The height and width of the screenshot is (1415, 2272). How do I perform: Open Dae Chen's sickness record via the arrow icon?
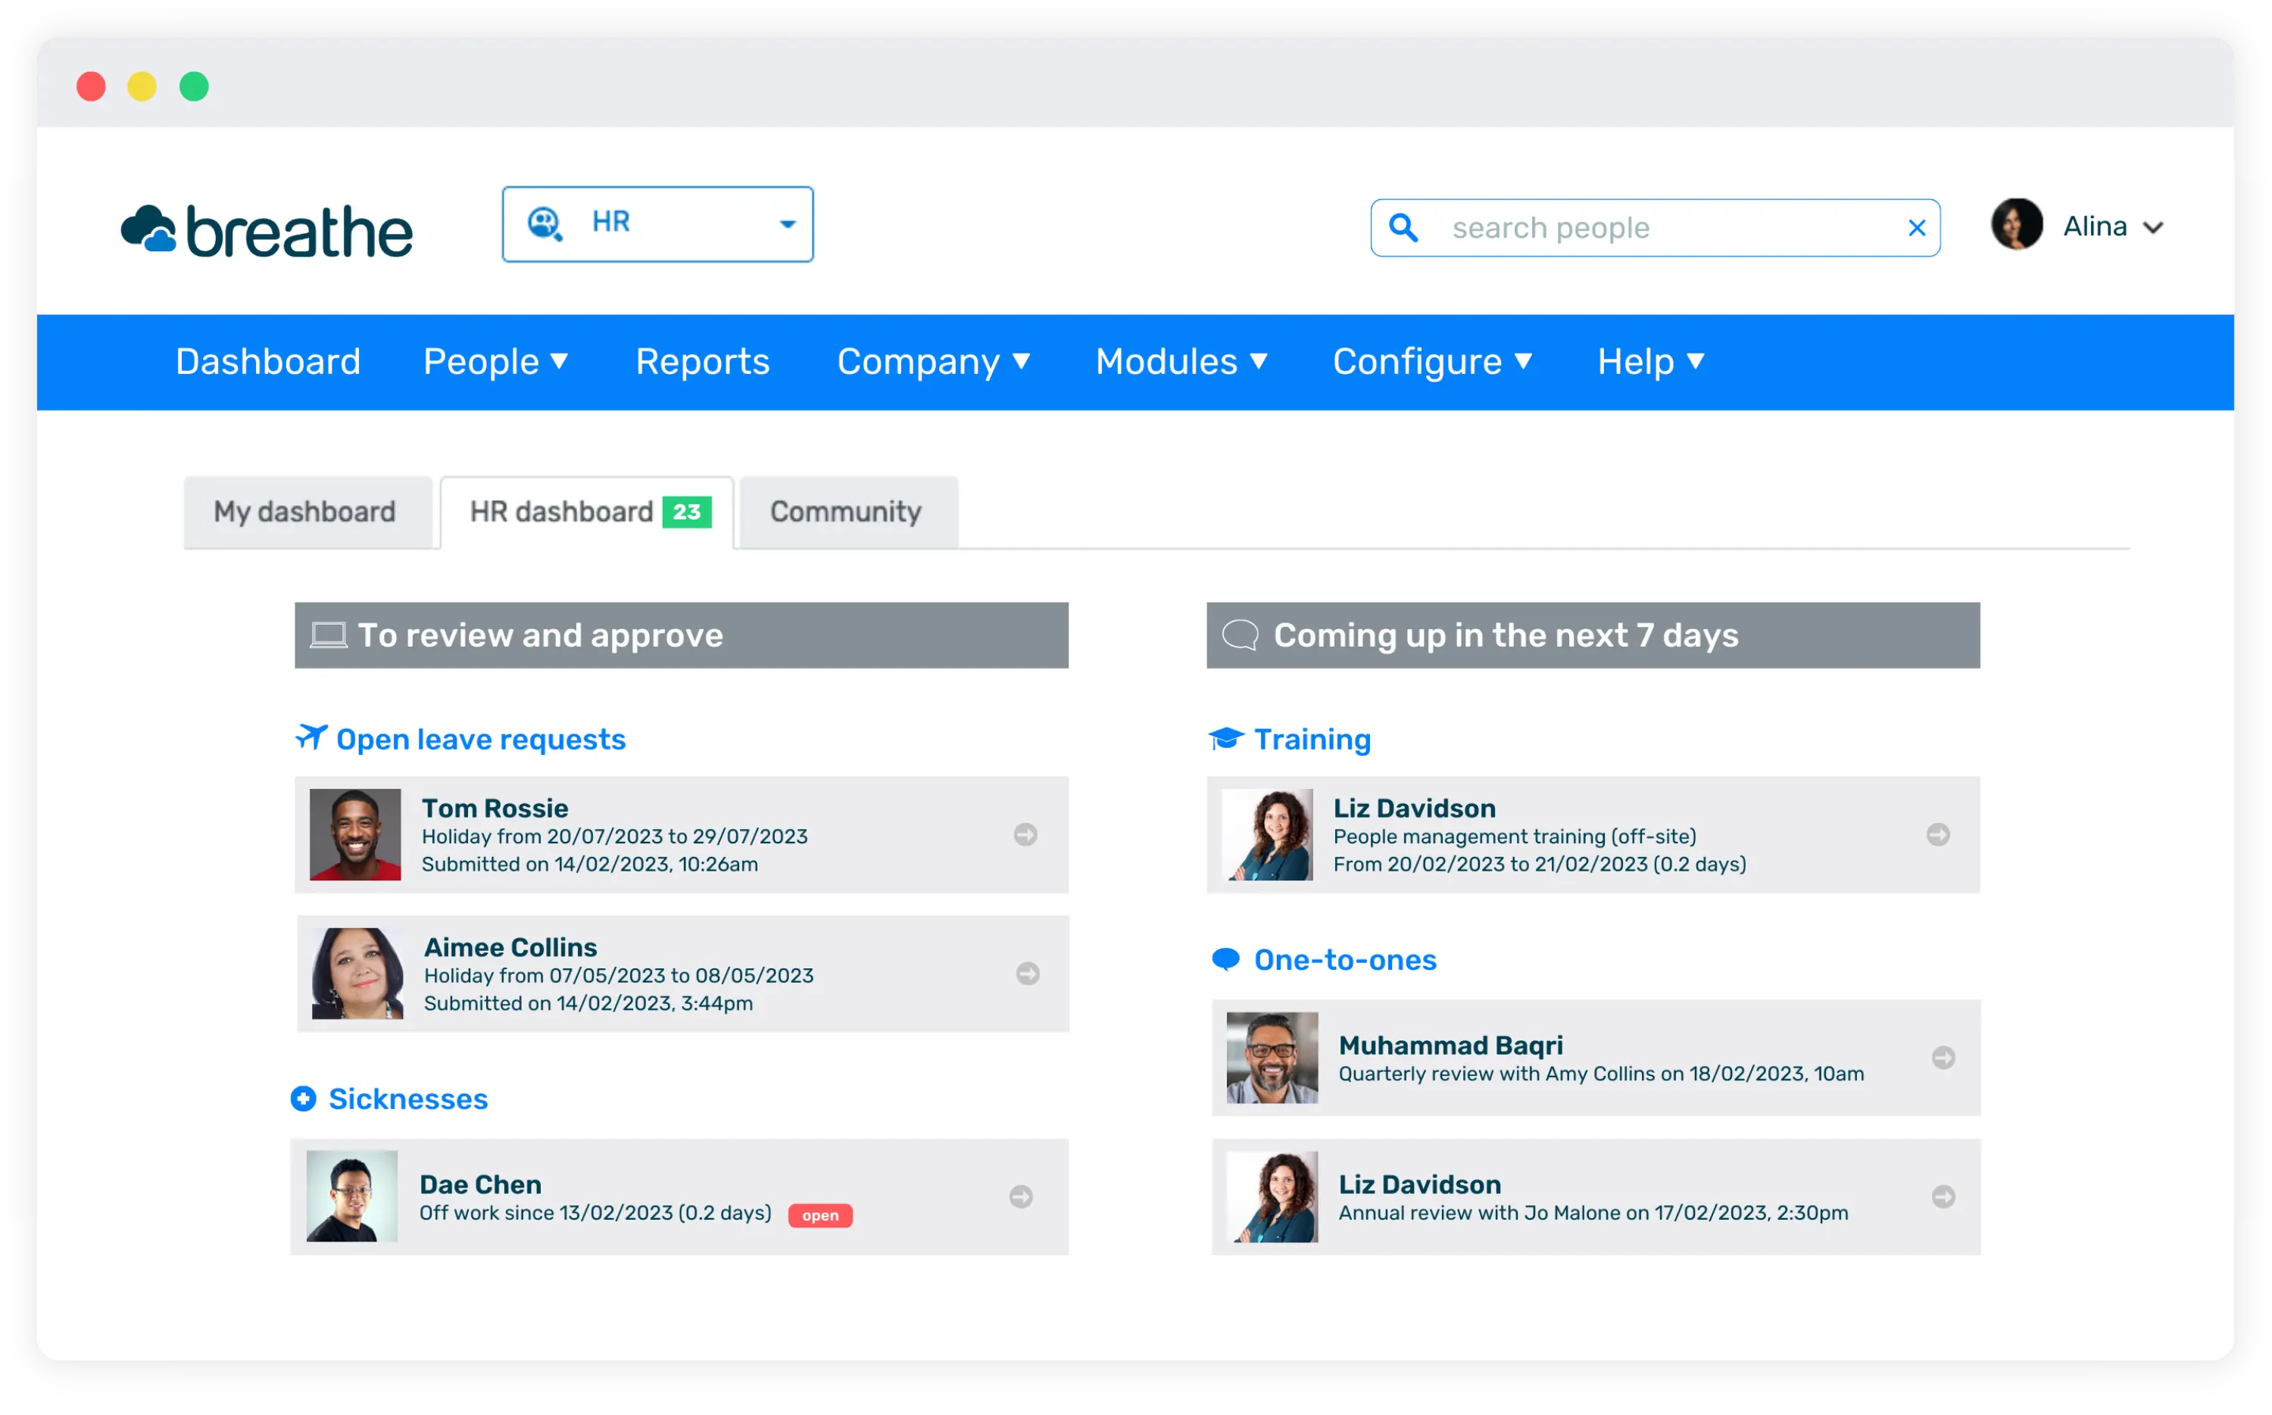click(x=1020, y=1196)
